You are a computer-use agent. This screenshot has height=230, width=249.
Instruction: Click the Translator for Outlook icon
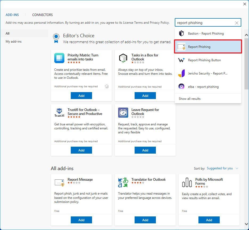click(123, 182)
